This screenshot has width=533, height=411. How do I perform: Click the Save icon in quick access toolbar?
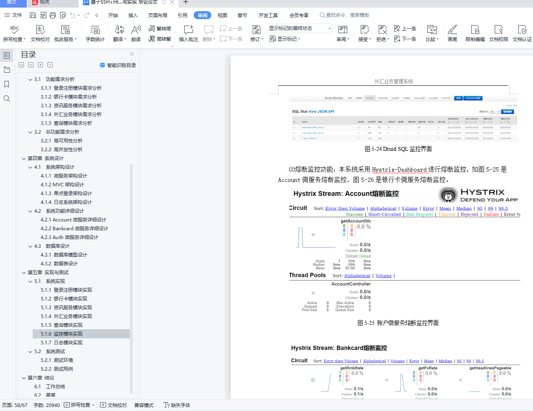click(x=33, y=15)
